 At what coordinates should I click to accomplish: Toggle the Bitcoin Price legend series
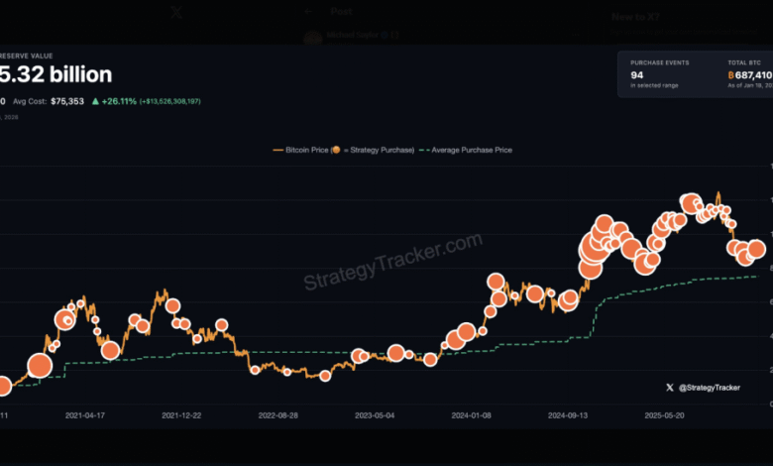(301, 150)
